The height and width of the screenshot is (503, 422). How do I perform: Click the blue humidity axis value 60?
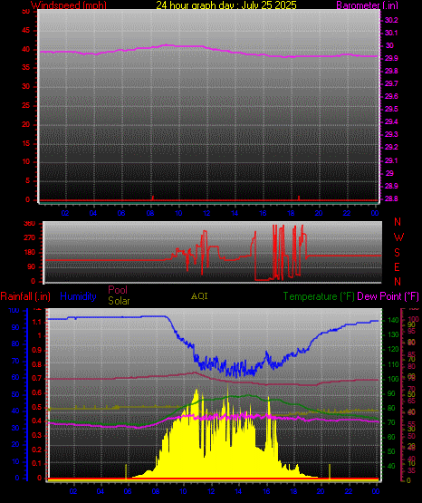15,378
